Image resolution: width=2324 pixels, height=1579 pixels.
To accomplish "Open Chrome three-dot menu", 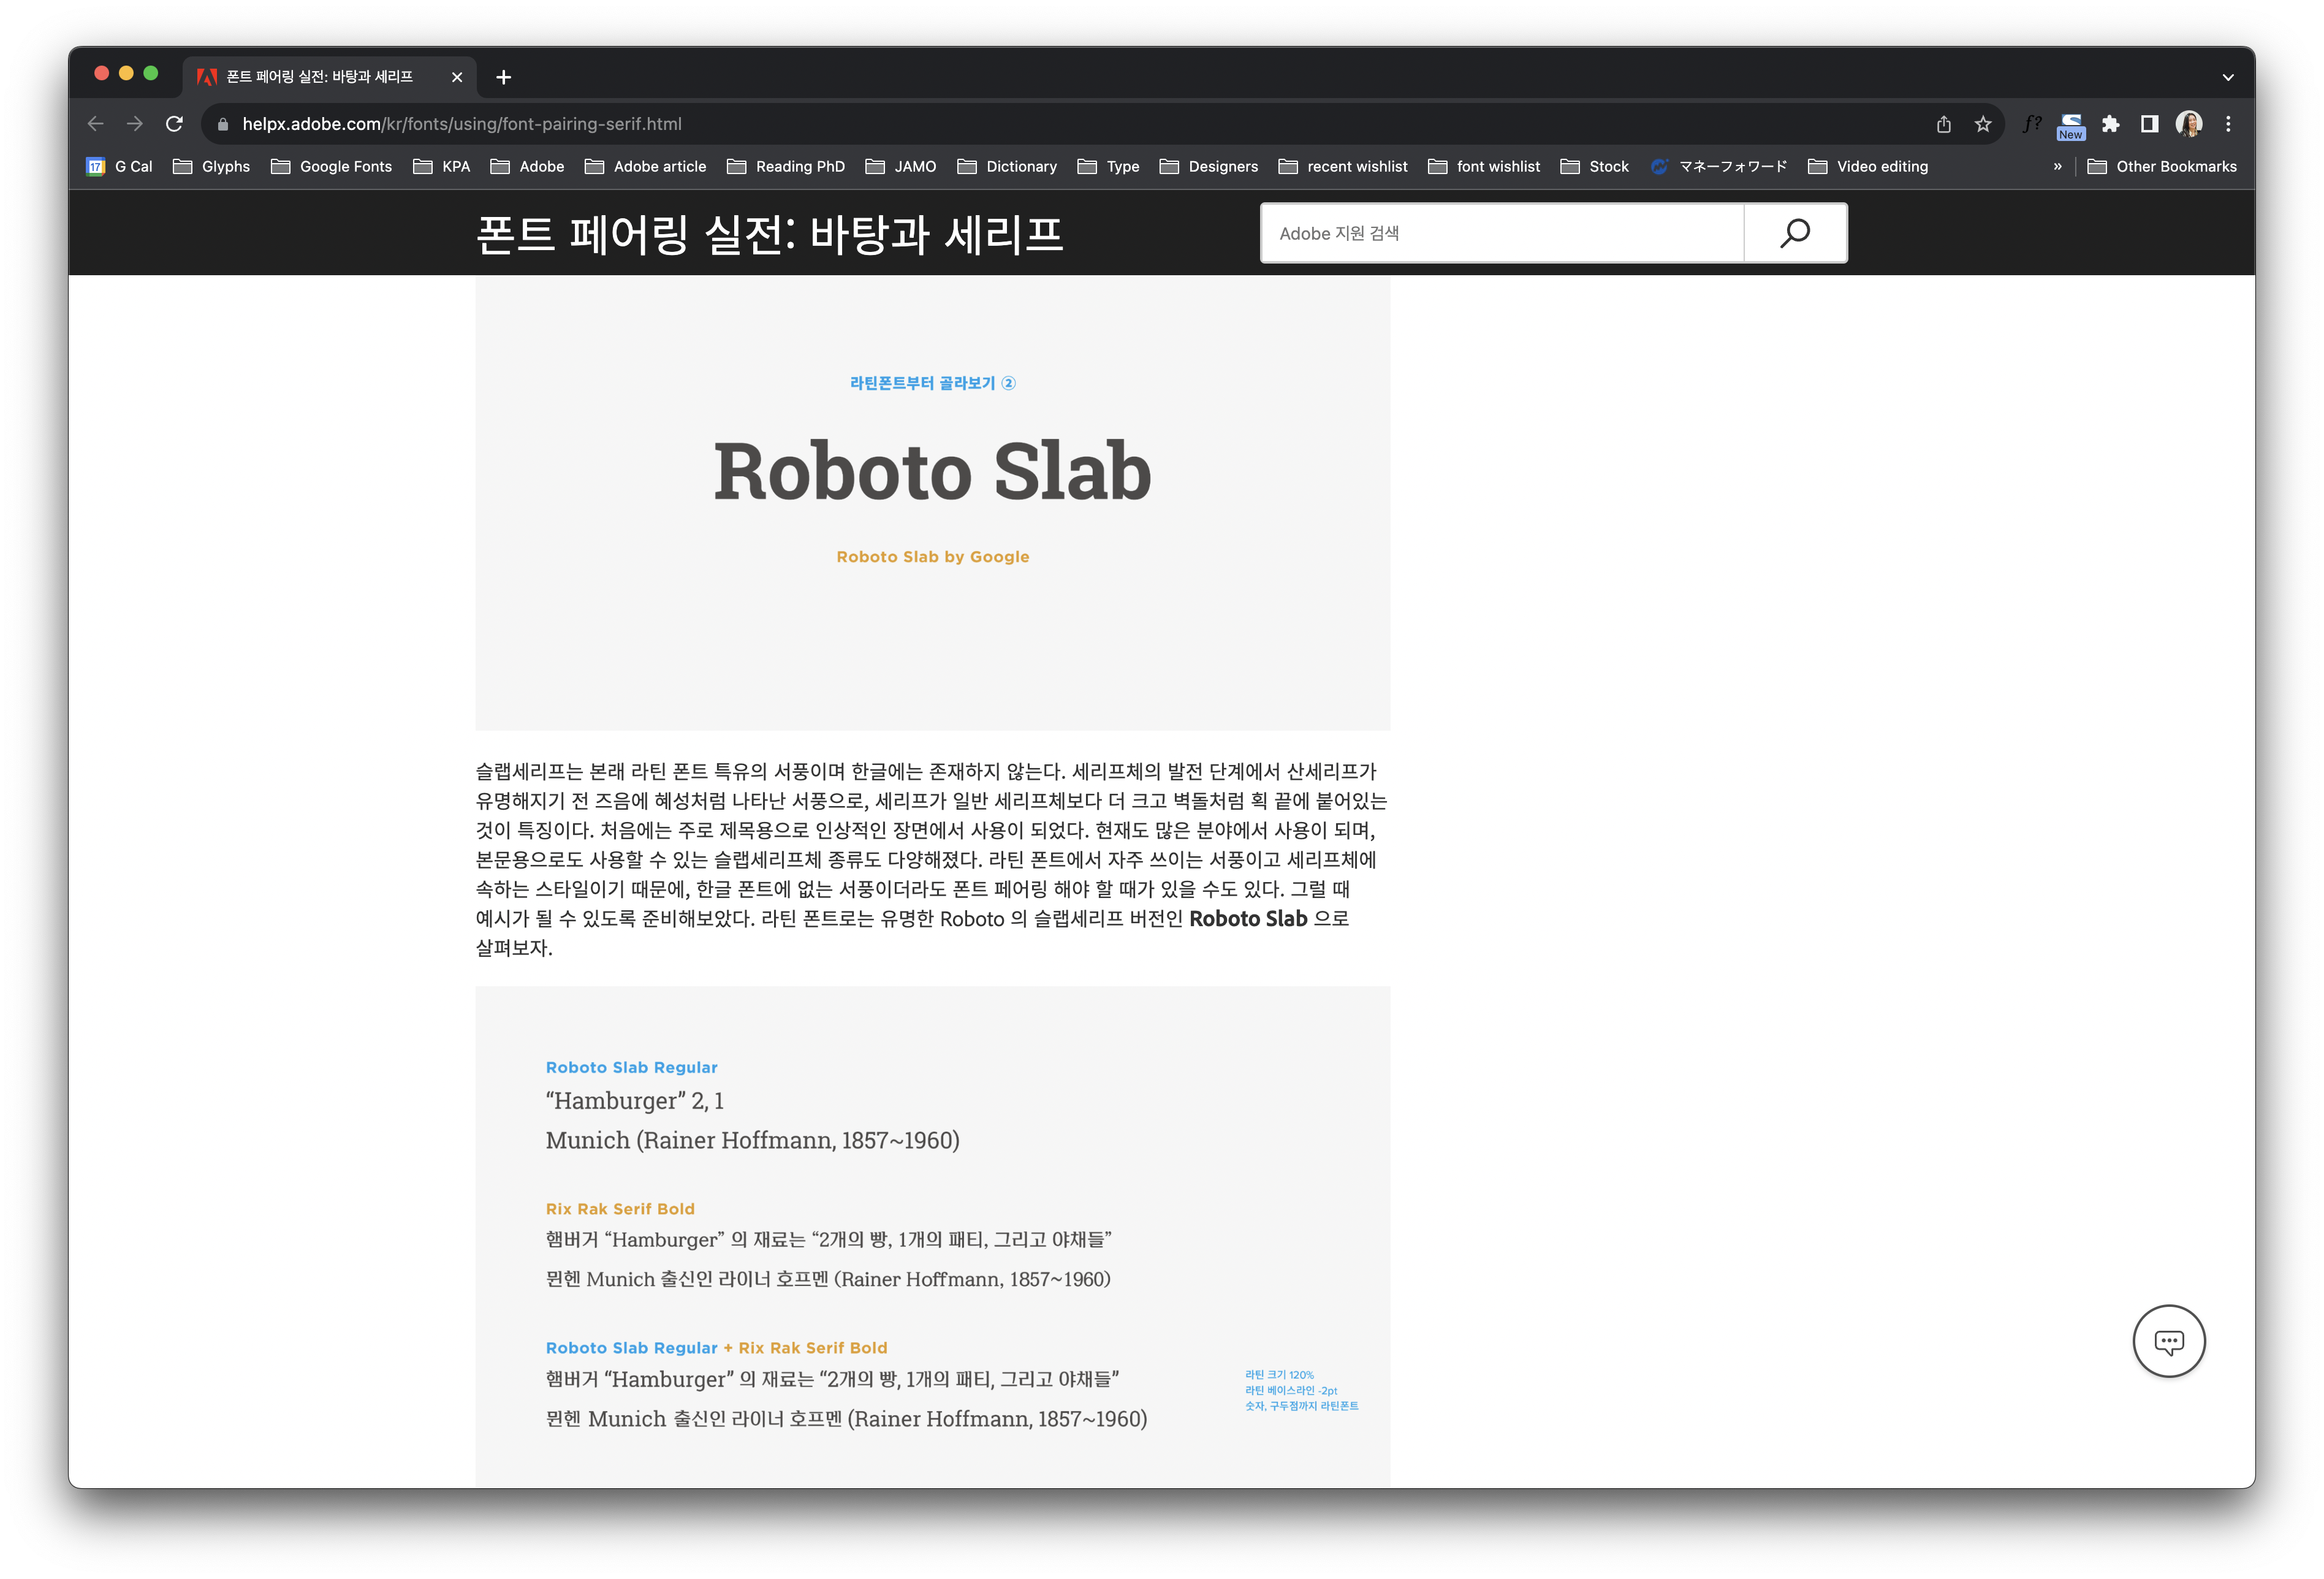I will point(2228,124).
